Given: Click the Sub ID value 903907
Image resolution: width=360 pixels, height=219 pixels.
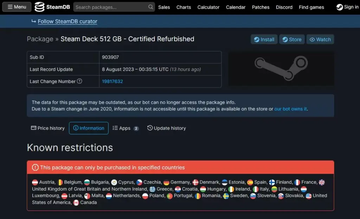Looking at the screenshot, I should (x=110, y=57).
